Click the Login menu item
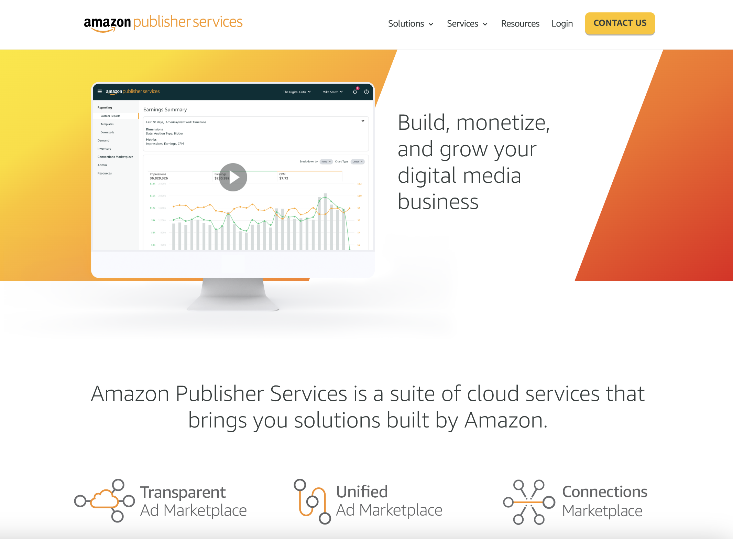The width and height of the screenshot is (733, 539). click(x=563, y=23)
